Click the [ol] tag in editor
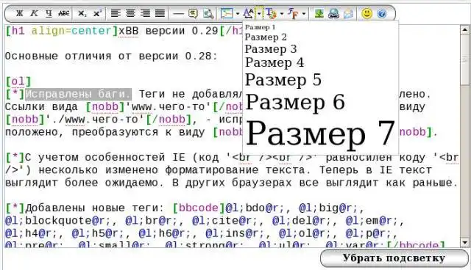The width and height of the screenshot is (471, 270). pos(18,81)
